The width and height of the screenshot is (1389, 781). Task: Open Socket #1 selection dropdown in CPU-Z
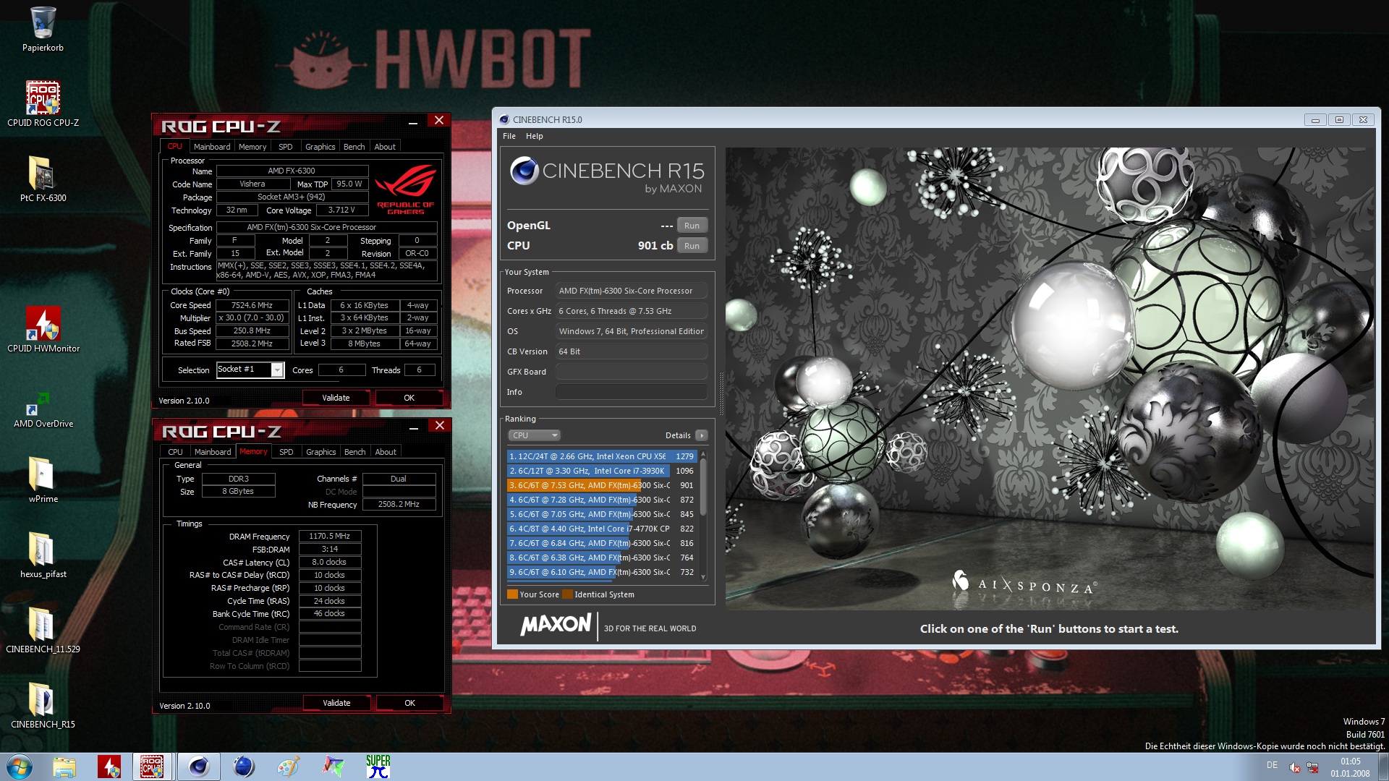coord(277,370)
